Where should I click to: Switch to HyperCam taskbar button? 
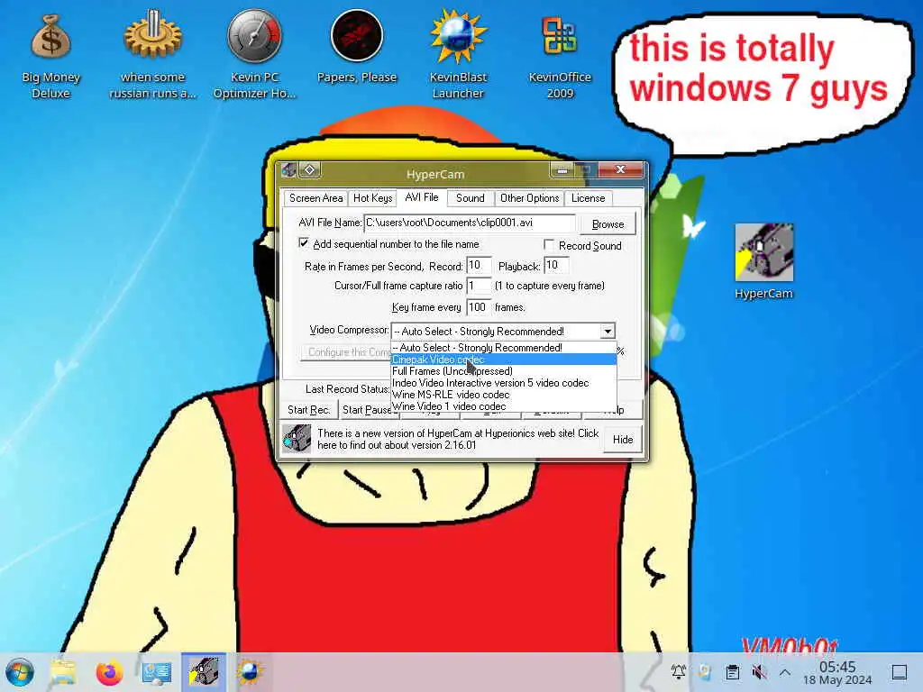tap(204, 672)
